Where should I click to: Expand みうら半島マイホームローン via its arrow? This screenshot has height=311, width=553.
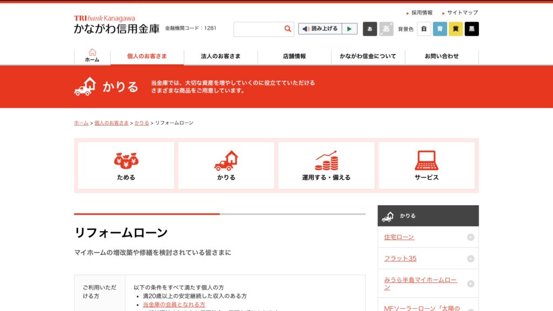pos(470,283)
